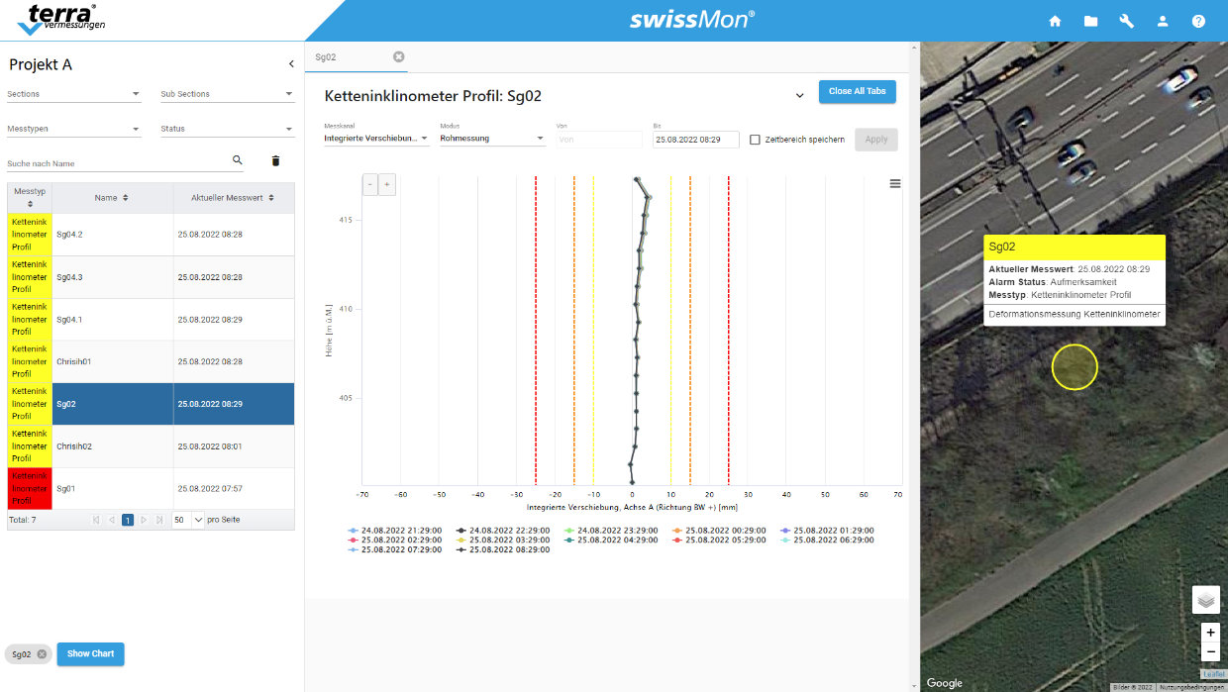The image size is (1228, 692).
Task: Open the help question mark icon
Action: tap(1198, 21)
